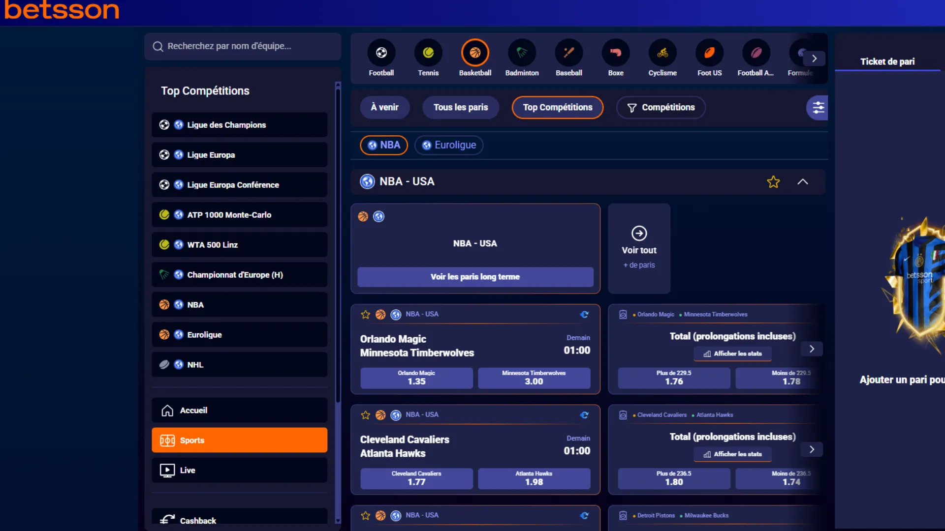Open the Foot US category
Screen dimensions: 945x531
coord(709,53)
